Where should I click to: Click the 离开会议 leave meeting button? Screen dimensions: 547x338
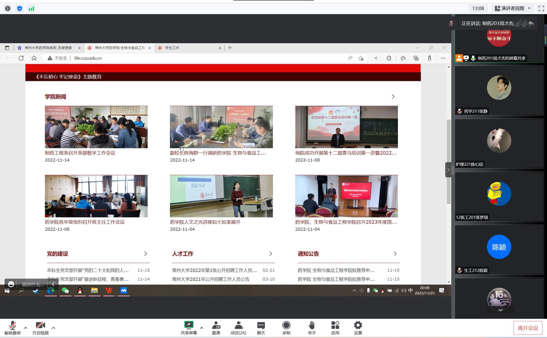pyautogui.click(x=528, y=328)
